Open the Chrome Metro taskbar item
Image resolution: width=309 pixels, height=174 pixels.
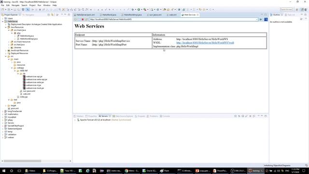pos(132,171)
